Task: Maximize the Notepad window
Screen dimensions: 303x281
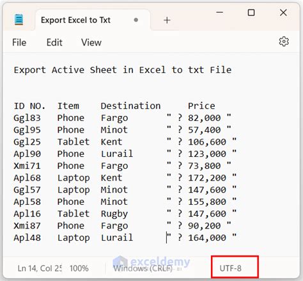Action: click(251, 13)
